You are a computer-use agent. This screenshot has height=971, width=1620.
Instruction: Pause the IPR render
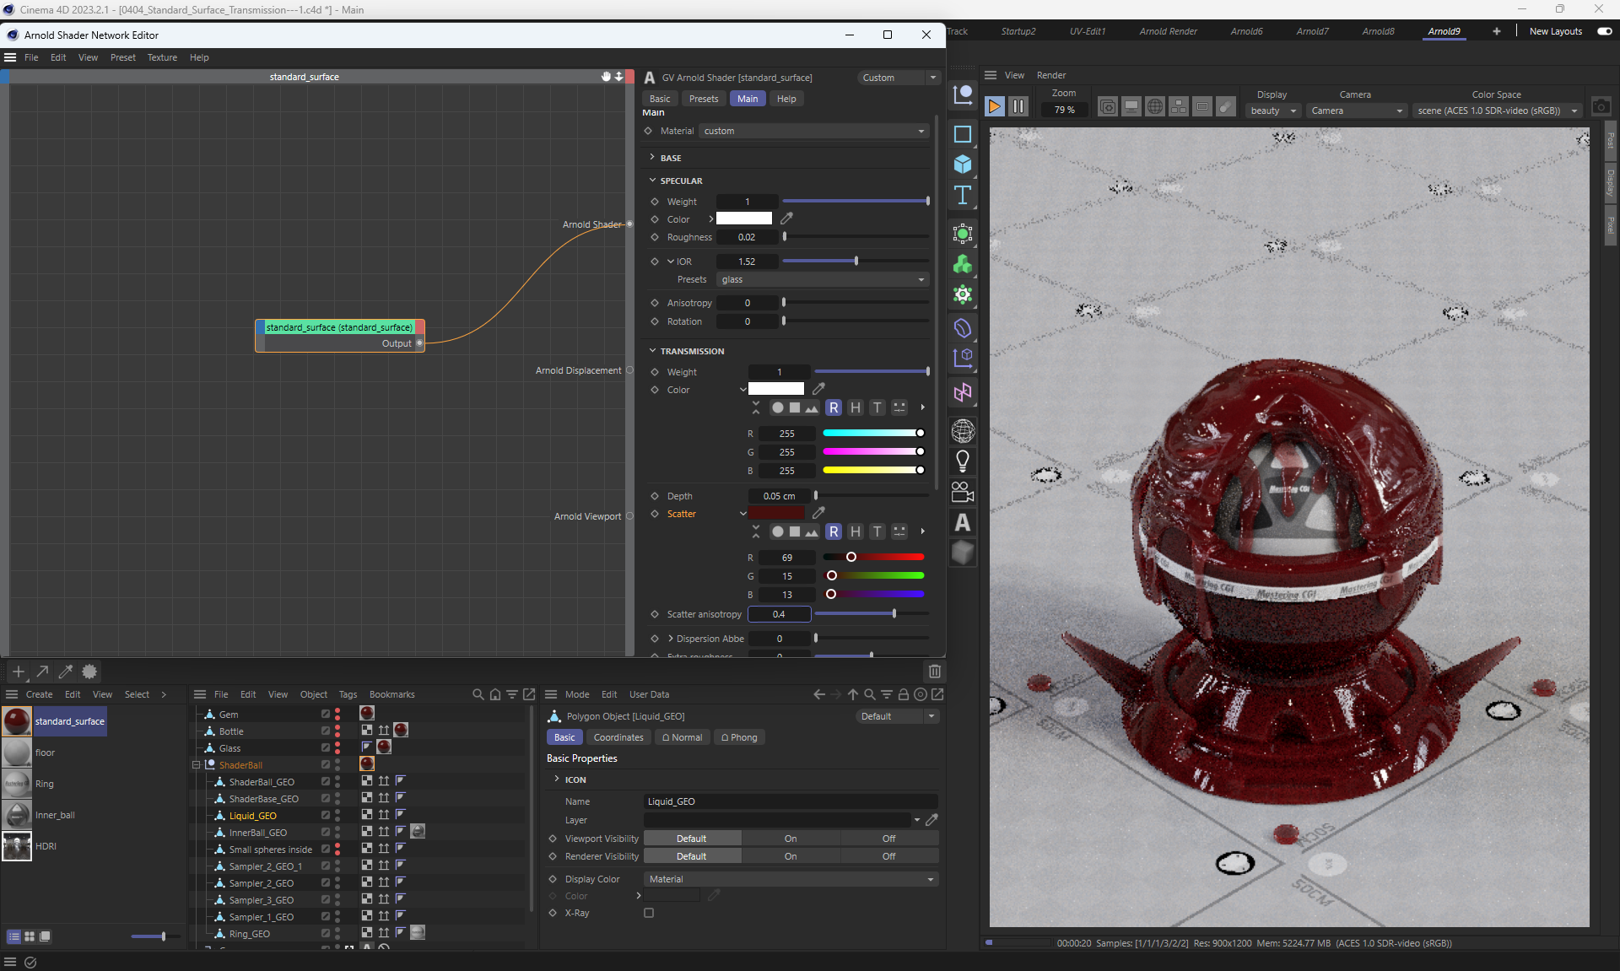[1018, 106]
